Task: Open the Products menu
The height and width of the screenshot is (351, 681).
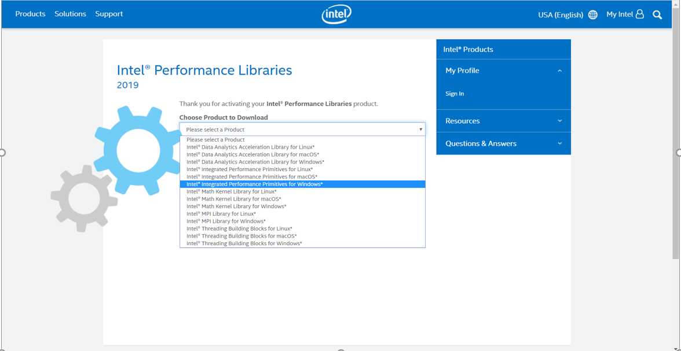Action: (30, 14)
